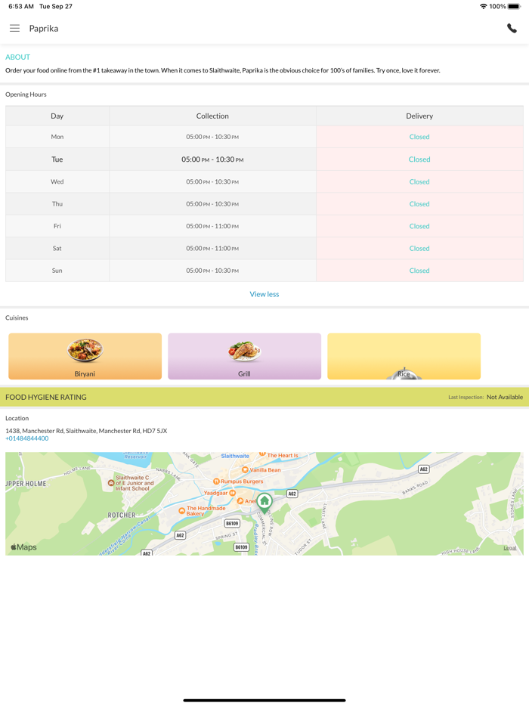
Task: Click the Collection column header
Action: [x=212, y=116]
